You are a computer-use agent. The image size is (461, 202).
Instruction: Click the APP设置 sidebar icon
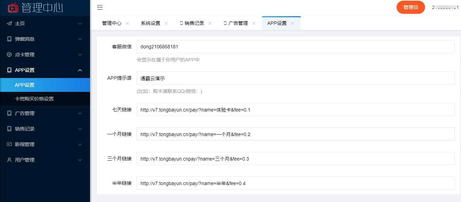9,70
